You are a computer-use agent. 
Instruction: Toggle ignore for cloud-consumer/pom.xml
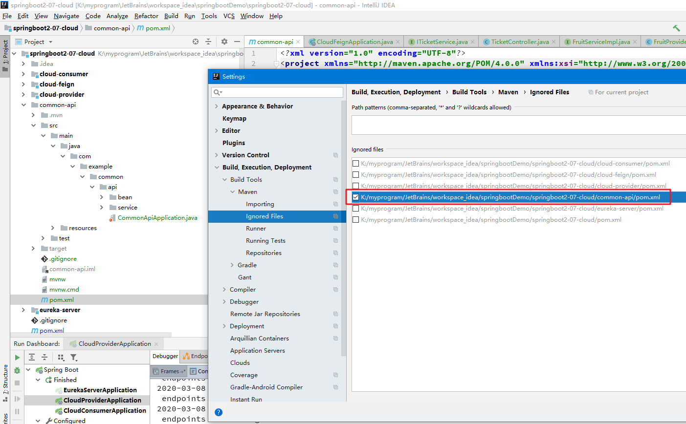[x=356, y=164]
